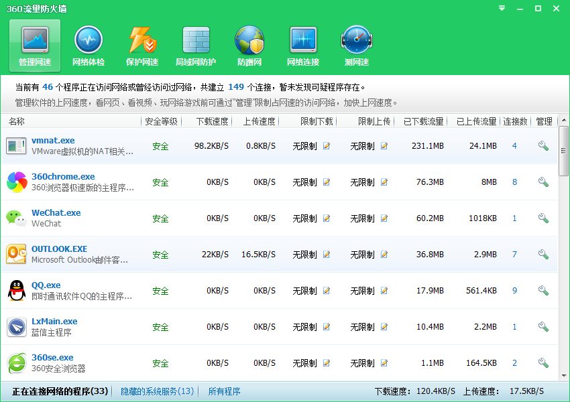Screen dimensions: 570x402
Task: Click the wrench manage icon for vmnat.exe
Action: coord(543,146)
